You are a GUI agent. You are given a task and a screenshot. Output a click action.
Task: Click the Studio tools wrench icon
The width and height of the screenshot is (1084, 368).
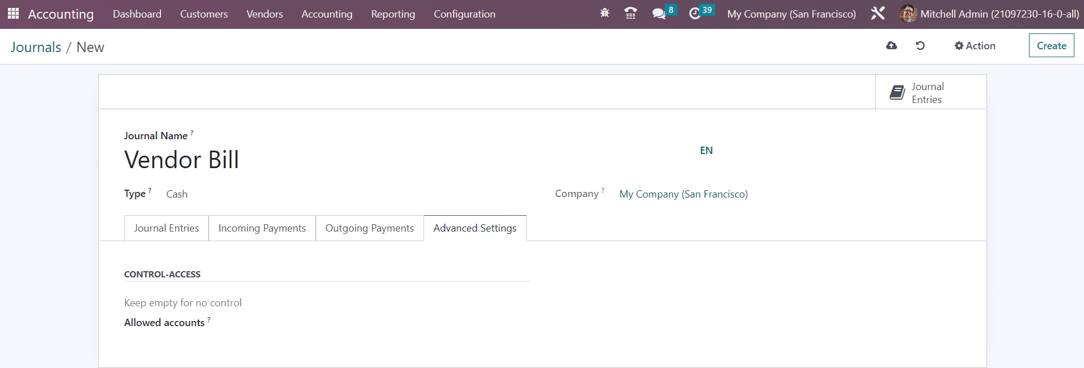(x=878, y=14)
